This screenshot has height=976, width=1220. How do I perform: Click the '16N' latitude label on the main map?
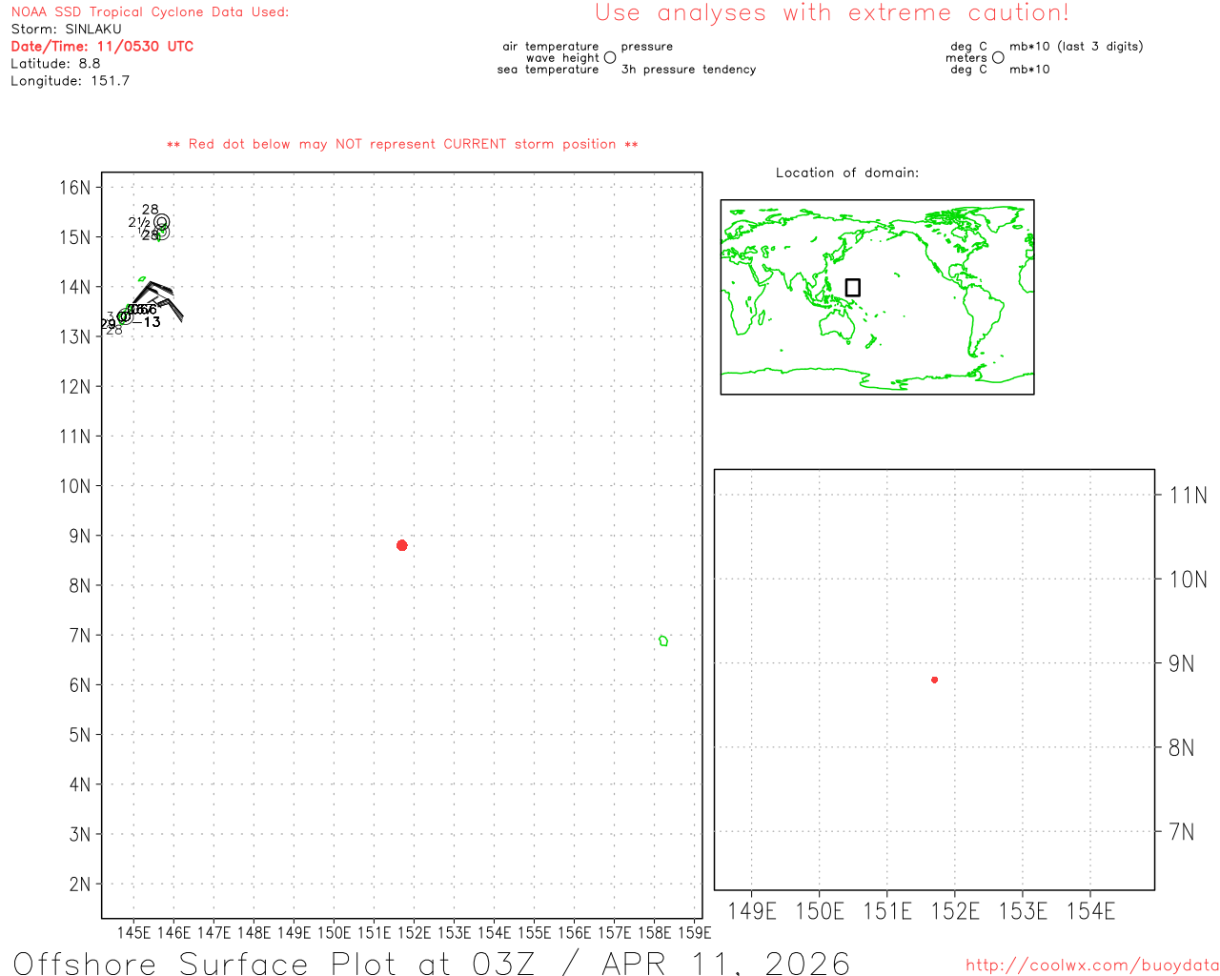(x=75, y=187)
